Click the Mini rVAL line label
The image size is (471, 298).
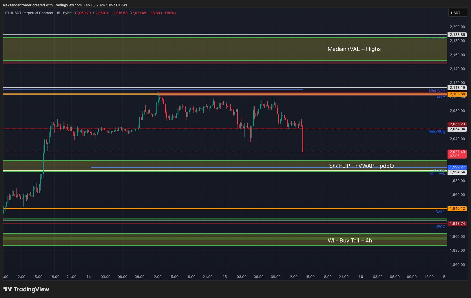[437, 174]
